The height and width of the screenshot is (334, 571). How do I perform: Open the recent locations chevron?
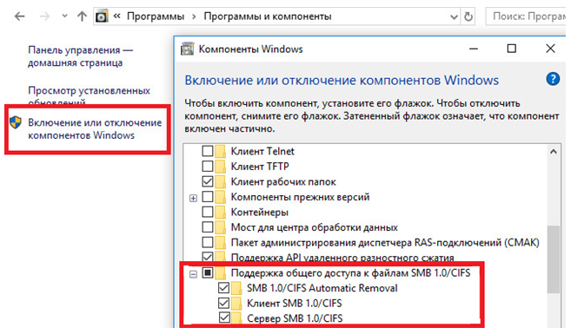pyautogui.click(x=64, y=16)
